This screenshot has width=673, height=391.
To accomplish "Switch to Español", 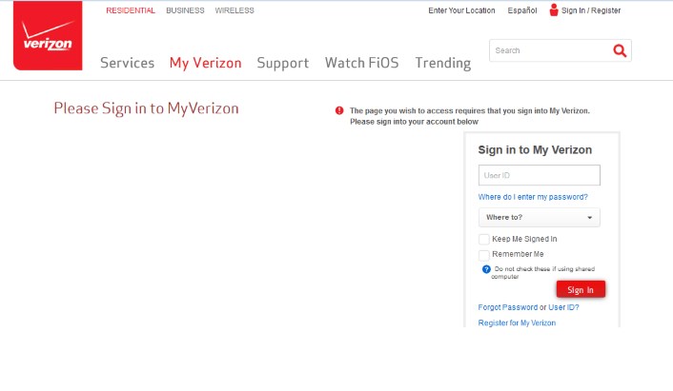I will pos(522,10).
